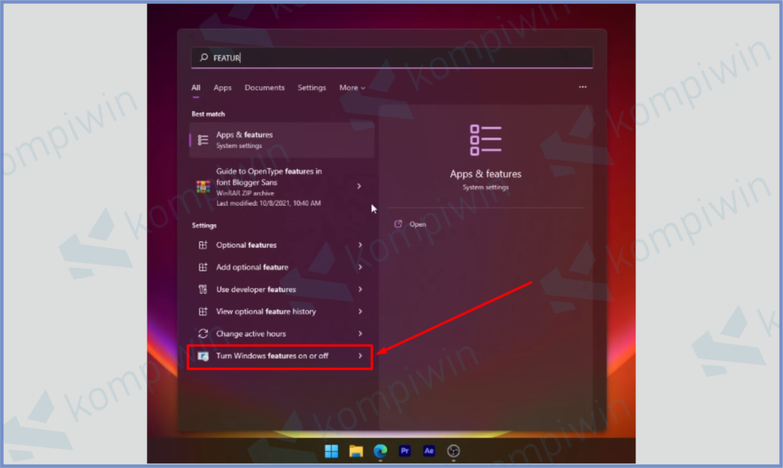Select the Use developer features result

pyautogui.click(x=256, y=289)
